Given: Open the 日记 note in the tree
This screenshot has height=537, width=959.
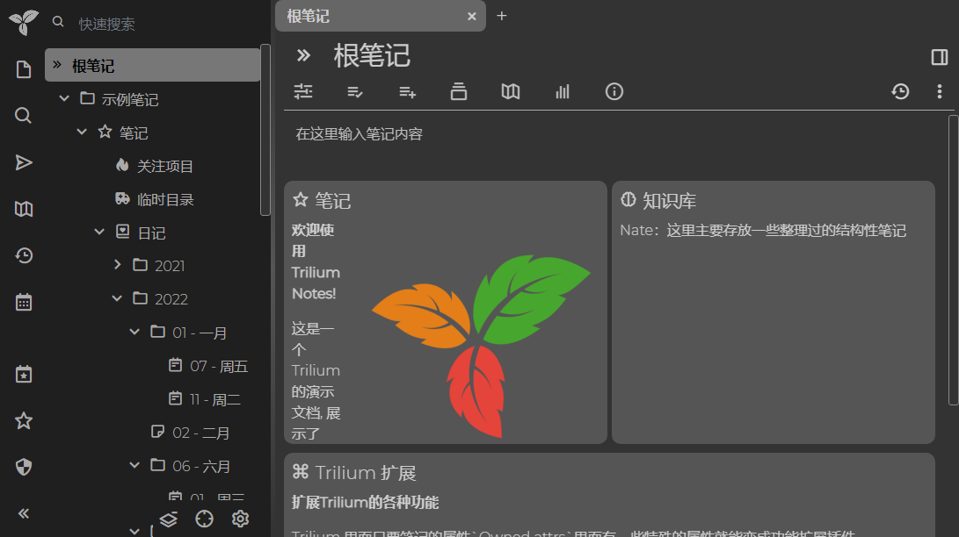Looking at the screenshot, I should [152, 233].
